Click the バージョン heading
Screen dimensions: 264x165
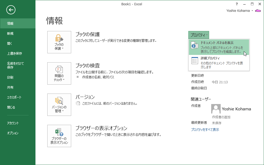[85, 97]
